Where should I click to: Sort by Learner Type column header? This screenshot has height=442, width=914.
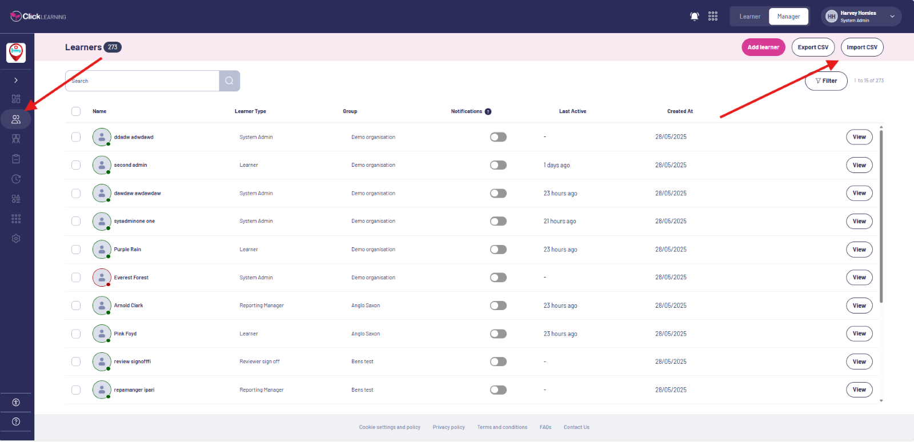(250, 111)
